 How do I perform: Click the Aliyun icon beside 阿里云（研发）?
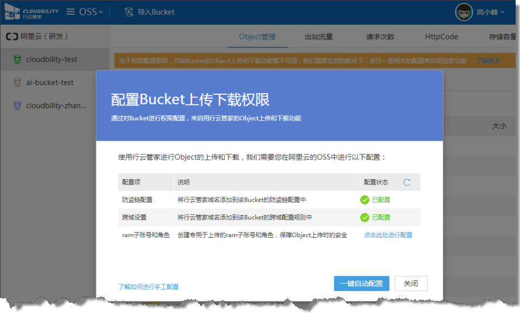click(12, 36)
